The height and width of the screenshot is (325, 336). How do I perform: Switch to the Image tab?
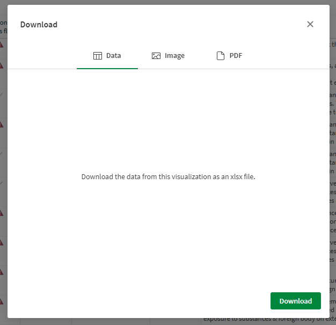pos(168,56)
